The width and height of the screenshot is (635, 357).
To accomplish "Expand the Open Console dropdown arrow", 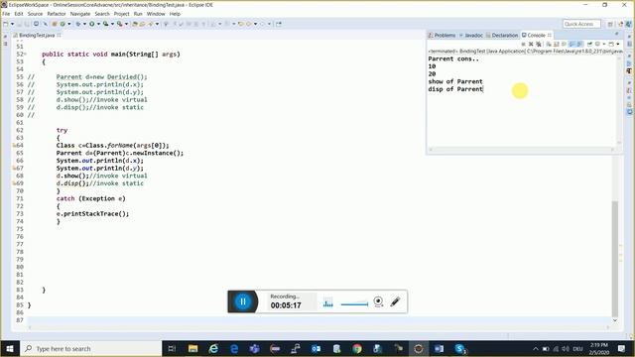I will (617, 44).
